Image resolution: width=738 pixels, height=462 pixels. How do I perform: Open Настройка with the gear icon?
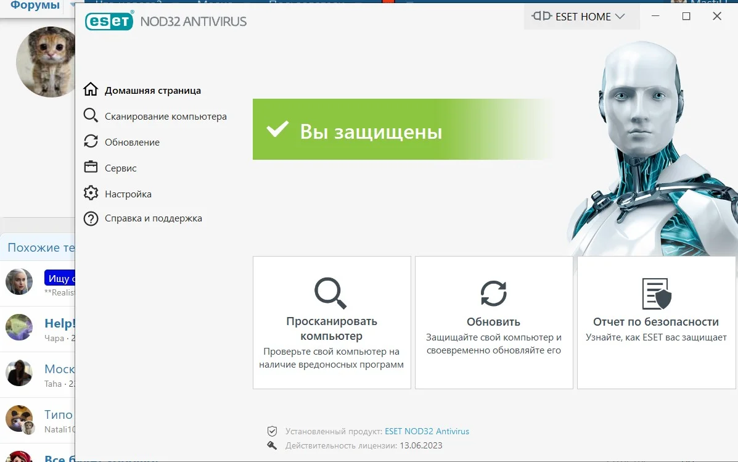[91, 193]
